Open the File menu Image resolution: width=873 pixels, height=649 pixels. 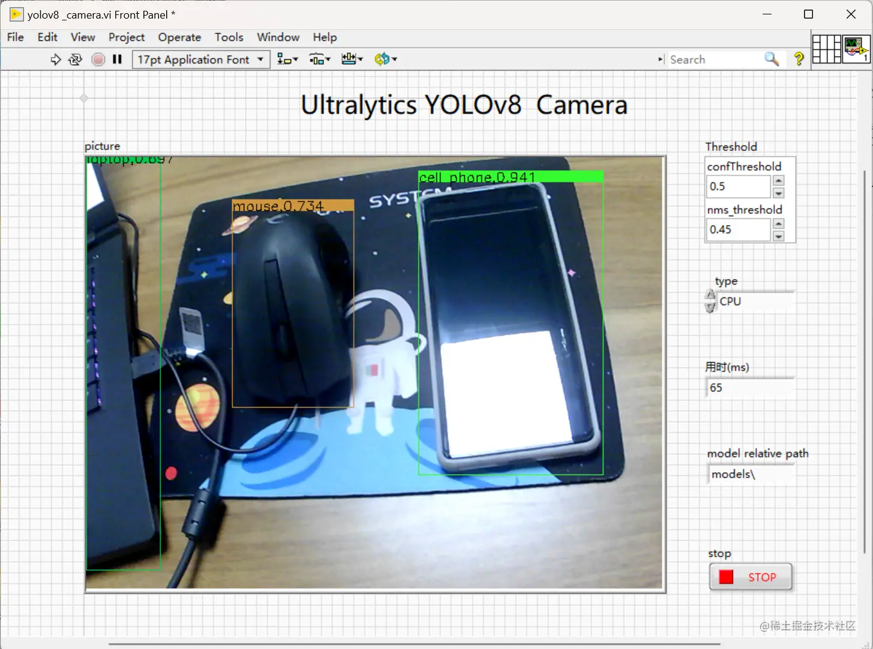pos(16,37)
